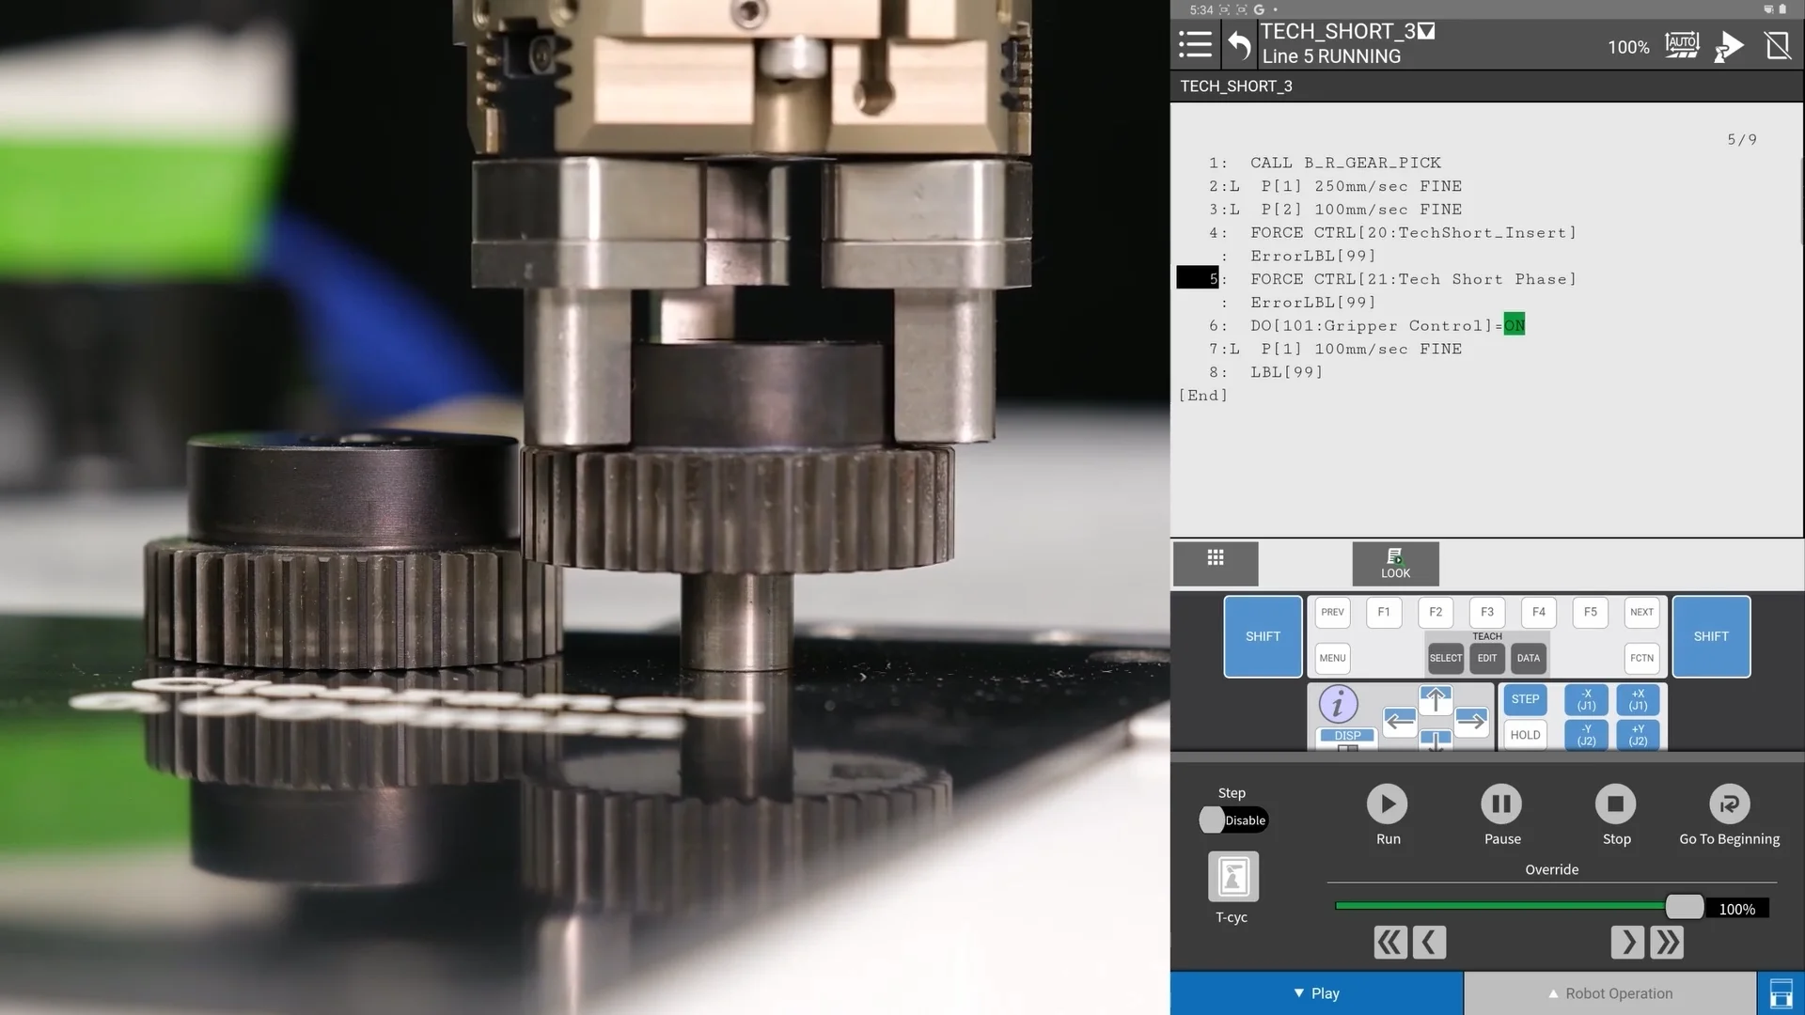Click Go To Beginning button
This screenshot has height=1015, width=1805.
1729,804
